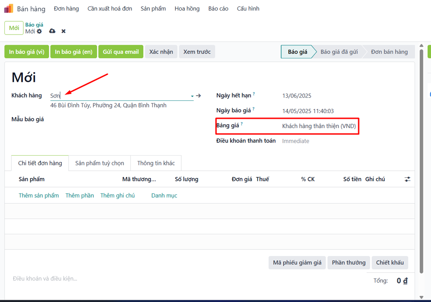Switch to the Thông tin khác tab
This screenshot has width=431, height=302.
(x=156, y=163)
